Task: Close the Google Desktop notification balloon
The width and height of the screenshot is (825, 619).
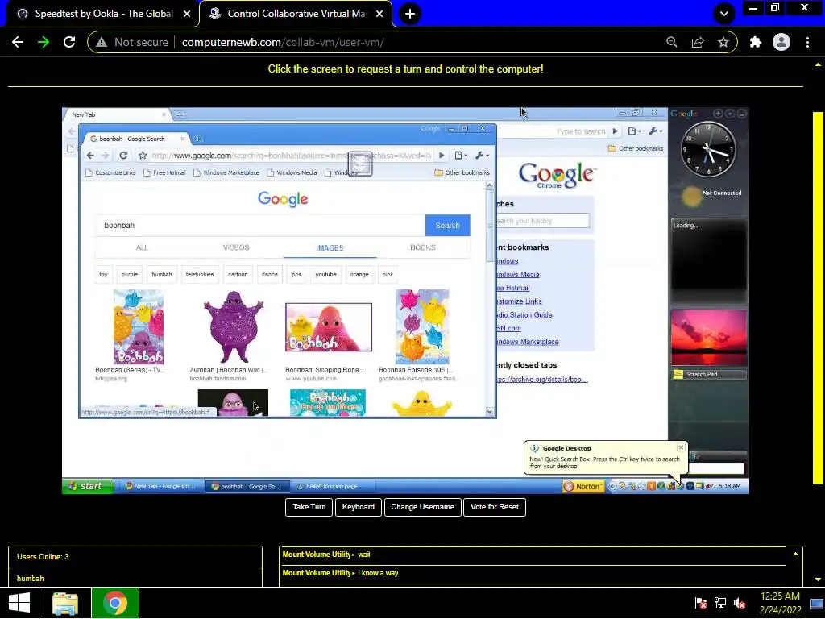Action: (681, 447)
